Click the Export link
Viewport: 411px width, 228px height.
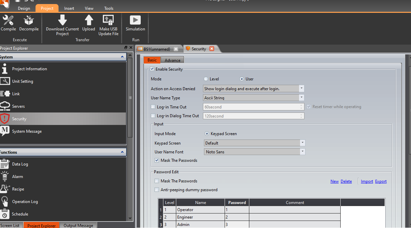pos(381,181)
